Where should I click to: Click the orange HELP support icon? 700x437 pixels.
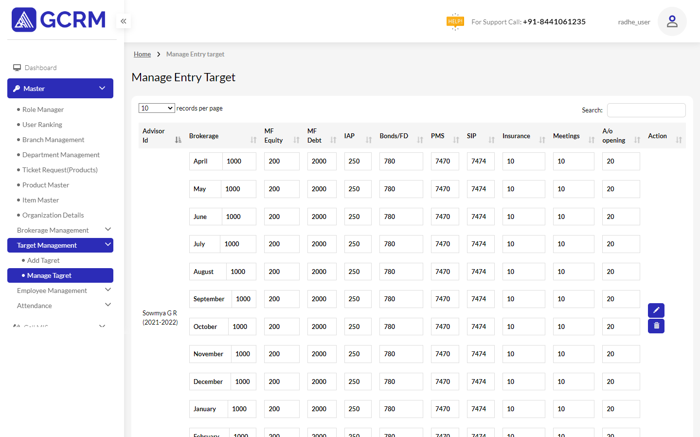click(x=455, y=21)
